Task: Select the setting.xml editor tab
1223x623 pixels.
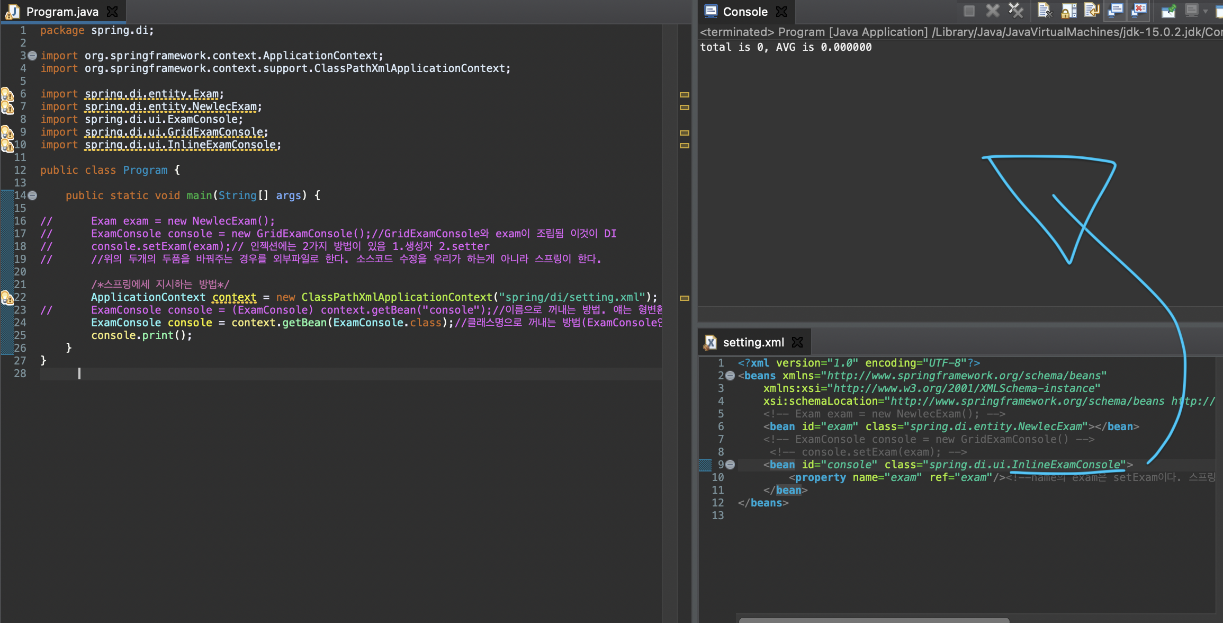Action: (752, 342)
